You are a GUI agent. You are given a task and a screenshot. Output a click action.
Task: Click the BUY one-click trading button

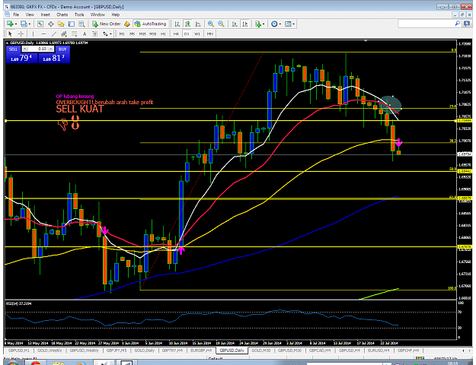click(62, 49)
